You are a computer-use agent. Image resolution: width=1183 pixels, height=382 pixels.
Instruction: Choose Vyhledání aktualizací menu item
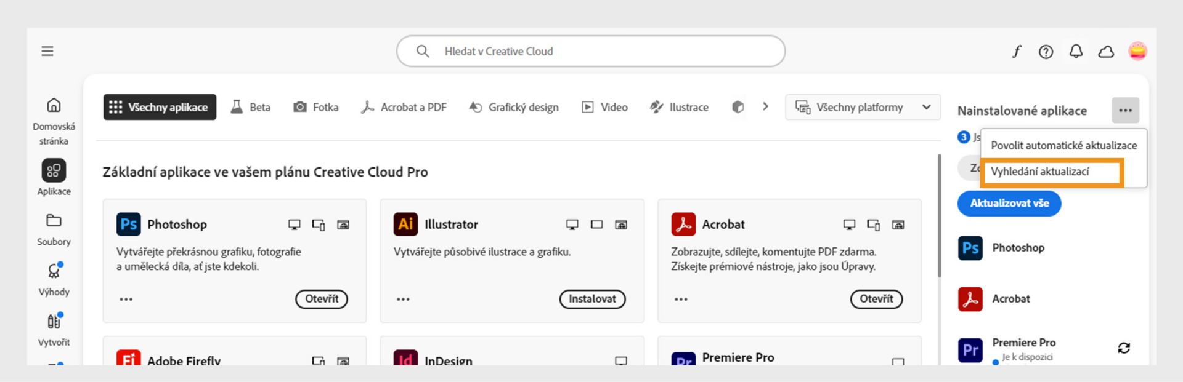pos(1052,172)
